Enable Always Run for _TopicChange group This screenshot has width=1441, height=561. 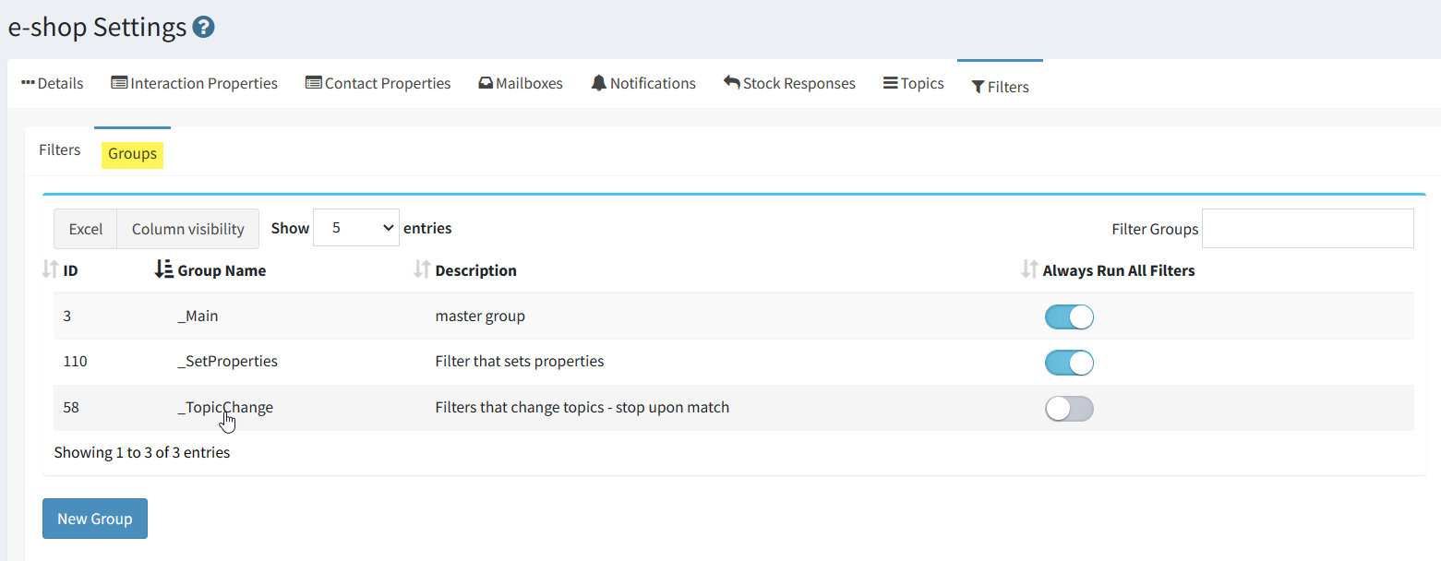click(x=1069, y=408)
